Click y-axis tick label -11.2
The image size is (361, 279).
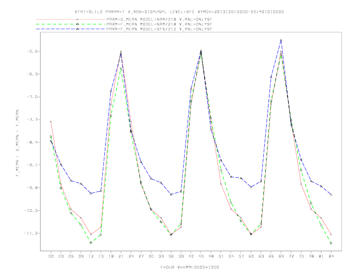pyautogui.click(x=31, y=233)
